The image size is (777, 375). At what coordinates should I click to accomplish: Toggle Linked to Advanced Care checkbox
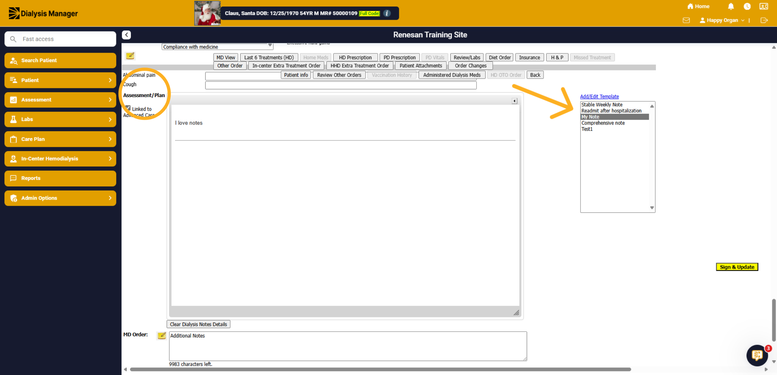click(128, 108)
